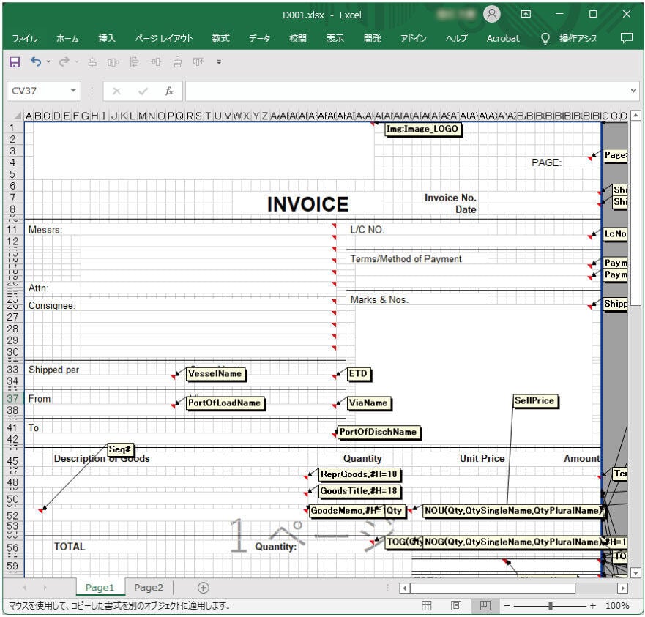Click the comments speech bubble icon
This screenshot has height=617, width=645.
coord(626,38)
